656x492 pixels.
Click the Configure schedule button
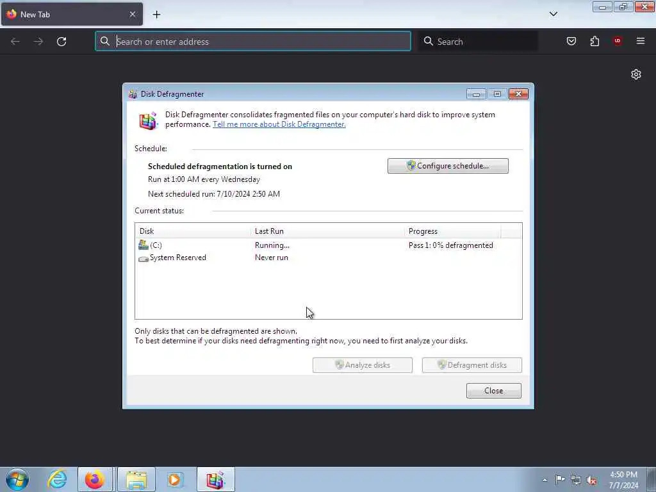[x=448, y=166]
